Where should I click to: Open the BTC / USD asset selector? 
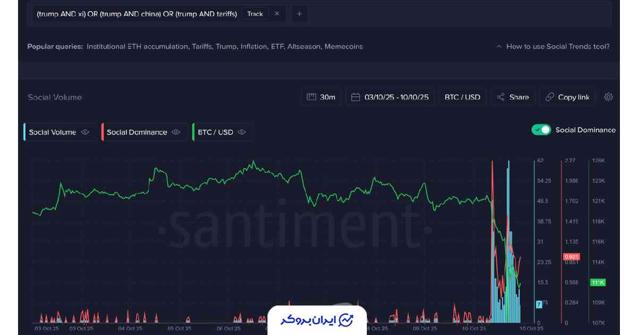point(462,97)
